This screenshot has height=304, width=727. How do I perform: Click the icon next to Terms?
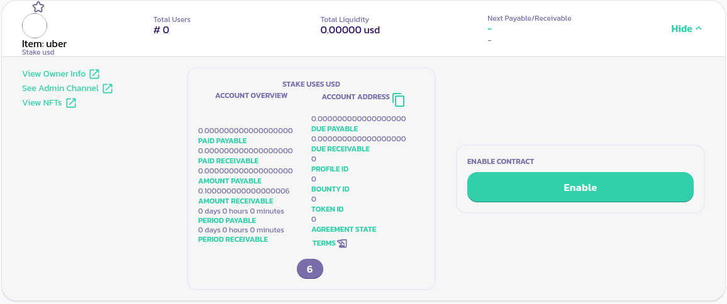coord(342,244)
